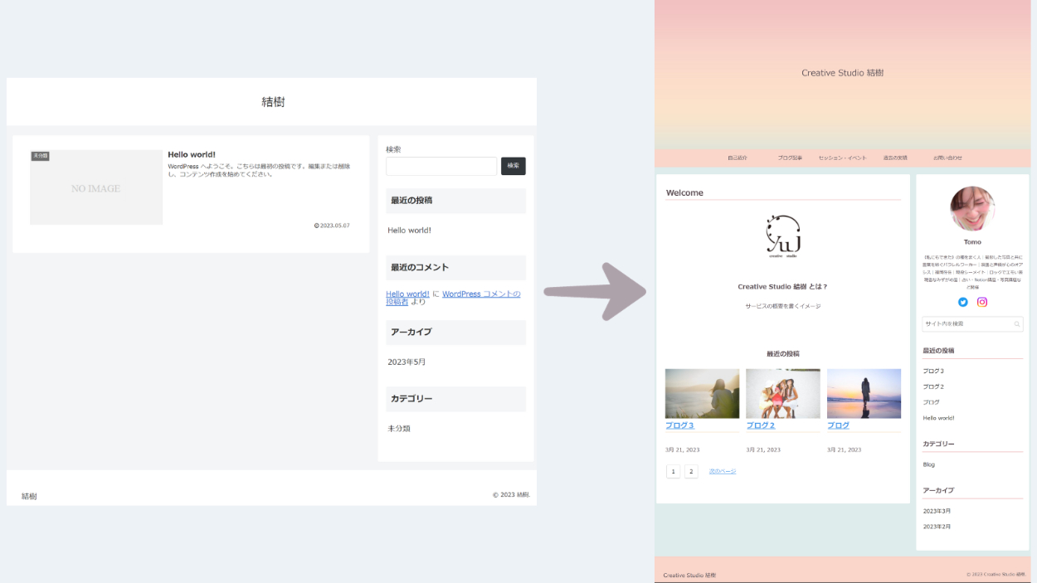Screen dimensions: 1037x583
Task: Click the Tomo profile name text
Action: pos(972,242)
